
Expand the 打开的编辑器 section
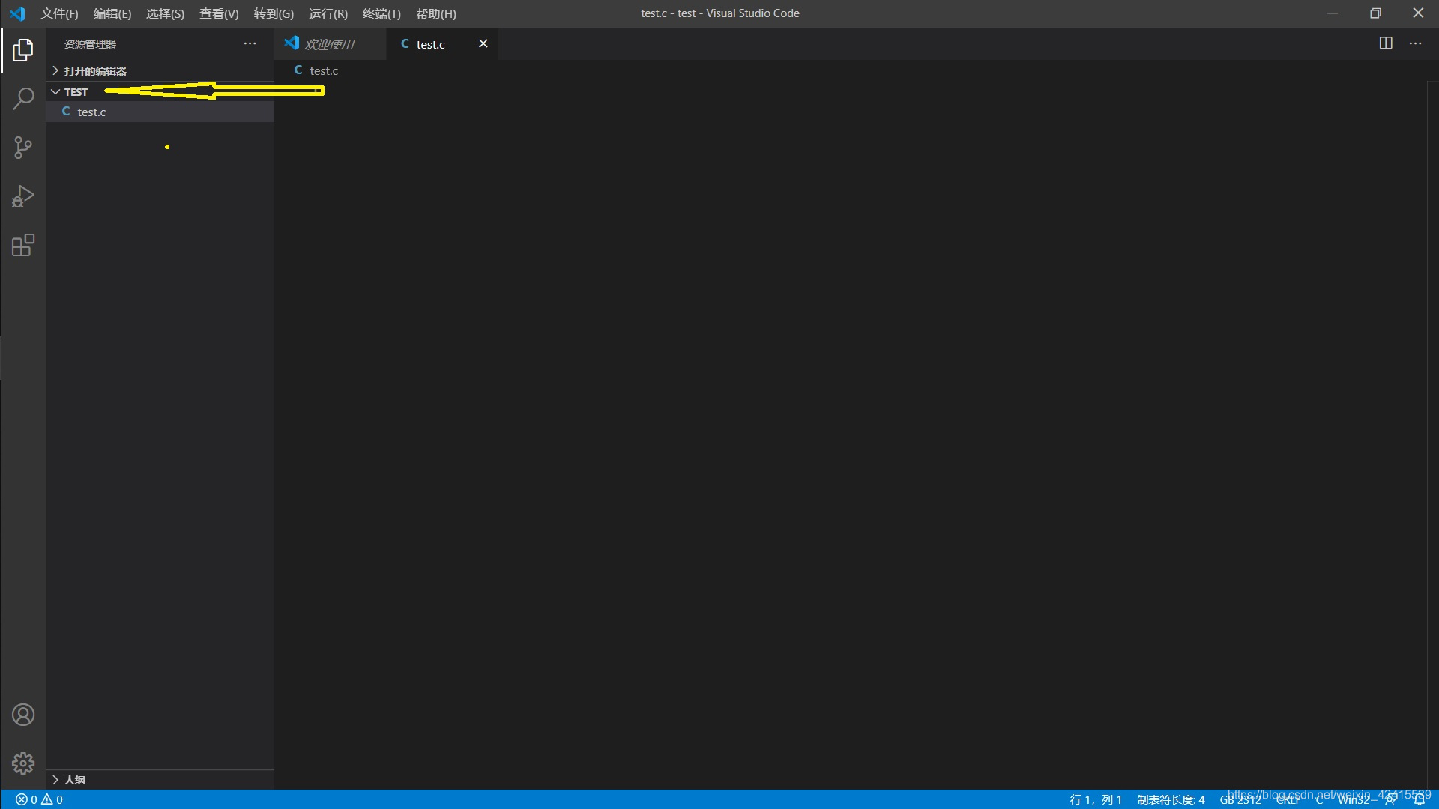tap(95, 70)
